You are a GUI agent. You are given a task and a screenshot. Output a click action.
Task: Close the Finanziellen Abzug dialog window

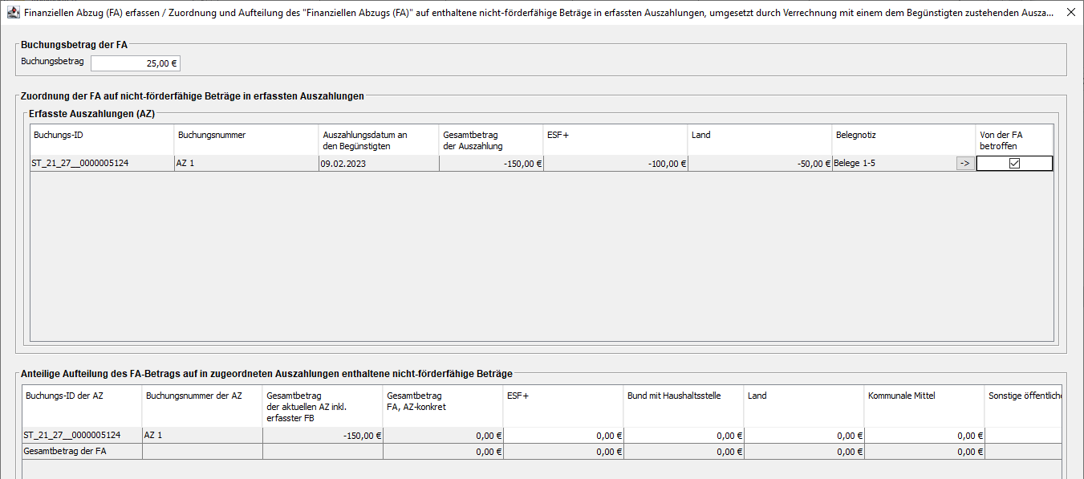click(1070, 13)
